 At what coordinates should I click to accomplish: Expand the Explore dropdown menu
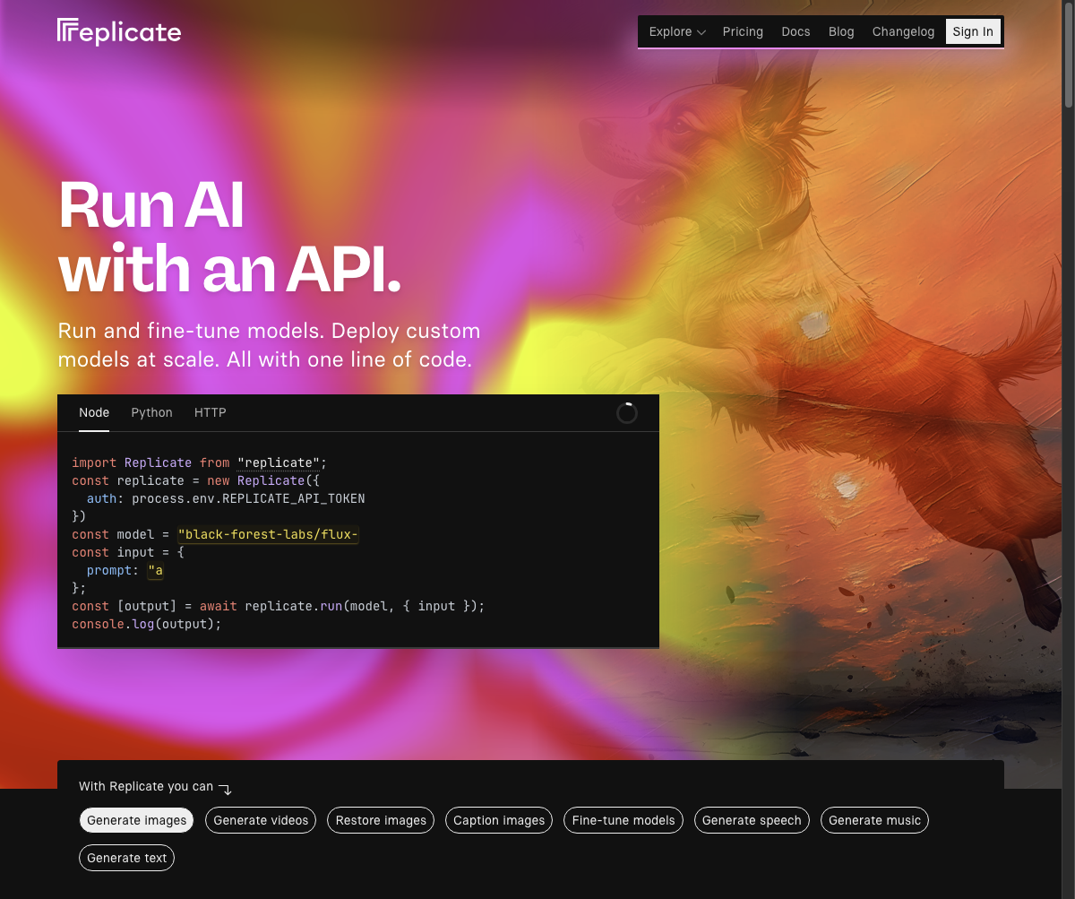676,31
